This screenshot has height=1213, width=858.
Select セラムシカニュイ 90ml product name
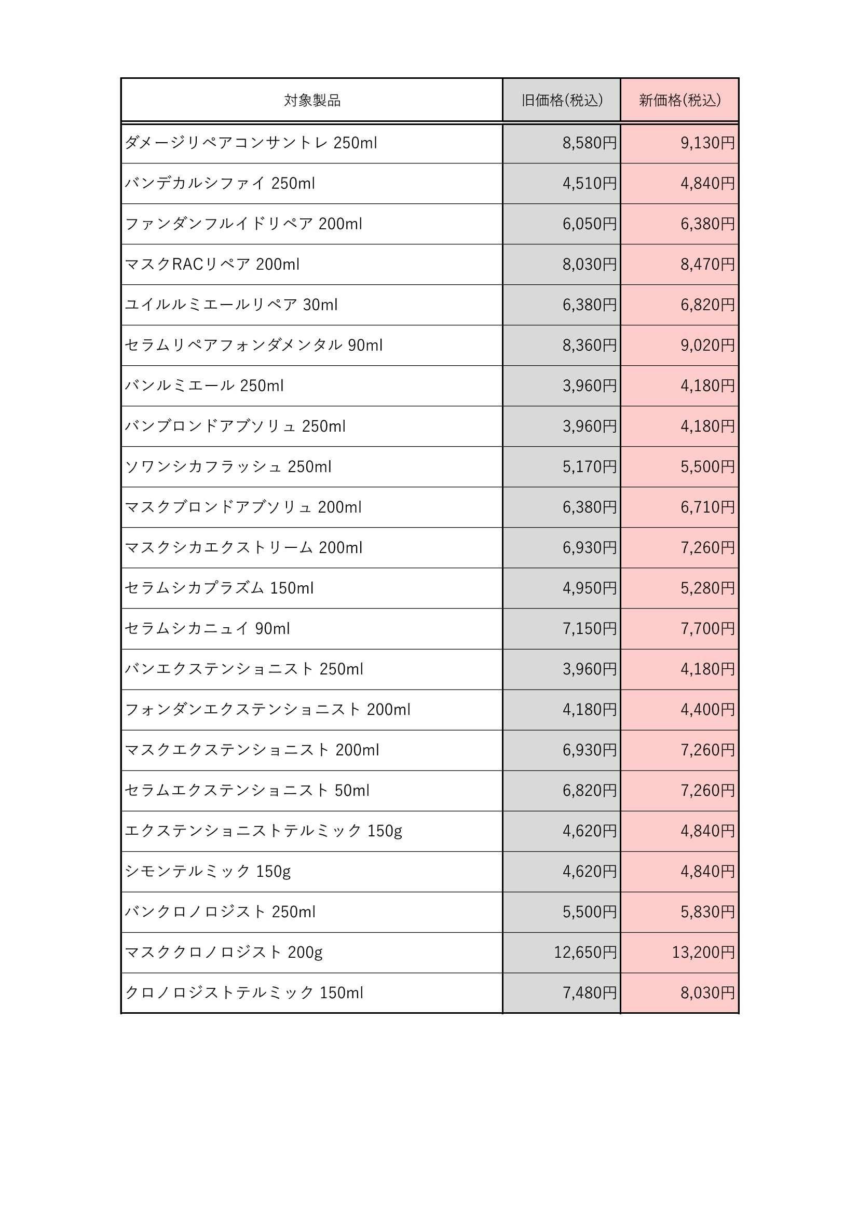207,629
